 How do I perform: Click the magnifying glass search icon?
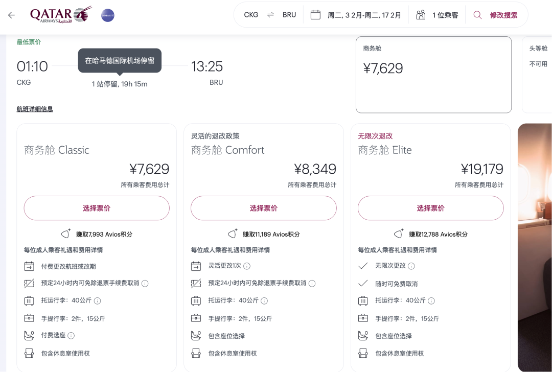(x=477, y=15)
